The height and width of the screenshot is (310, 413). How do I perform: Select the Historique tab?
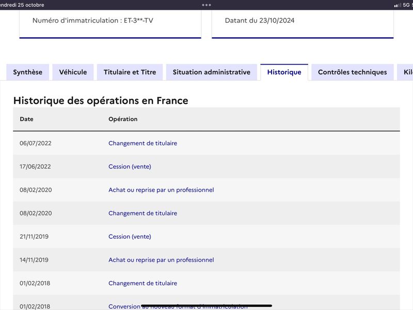[x=284, y=72]
